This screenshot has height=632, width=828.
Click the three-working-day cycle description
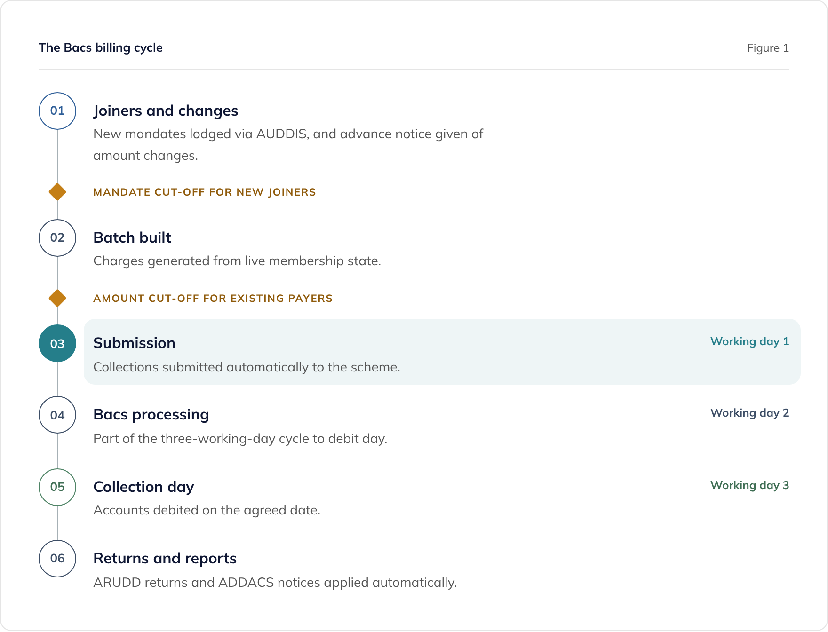pos(240,439)
